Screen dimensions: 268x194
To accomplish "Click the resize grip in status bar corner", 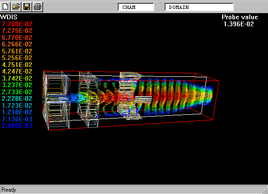I will [265, 191].
